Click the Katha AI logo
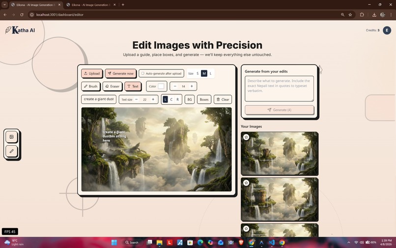The image size is (396, 248). 20,30
